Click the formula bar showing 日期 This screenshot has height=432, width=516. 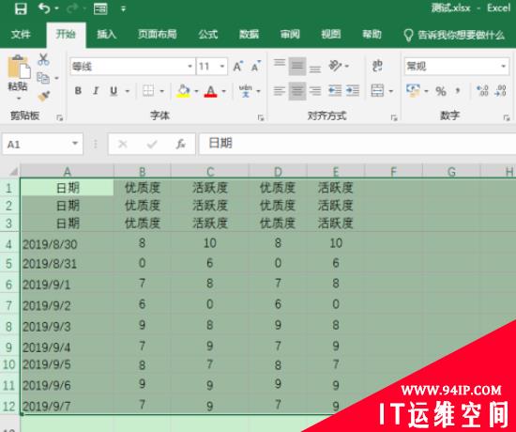coord(357,144)
